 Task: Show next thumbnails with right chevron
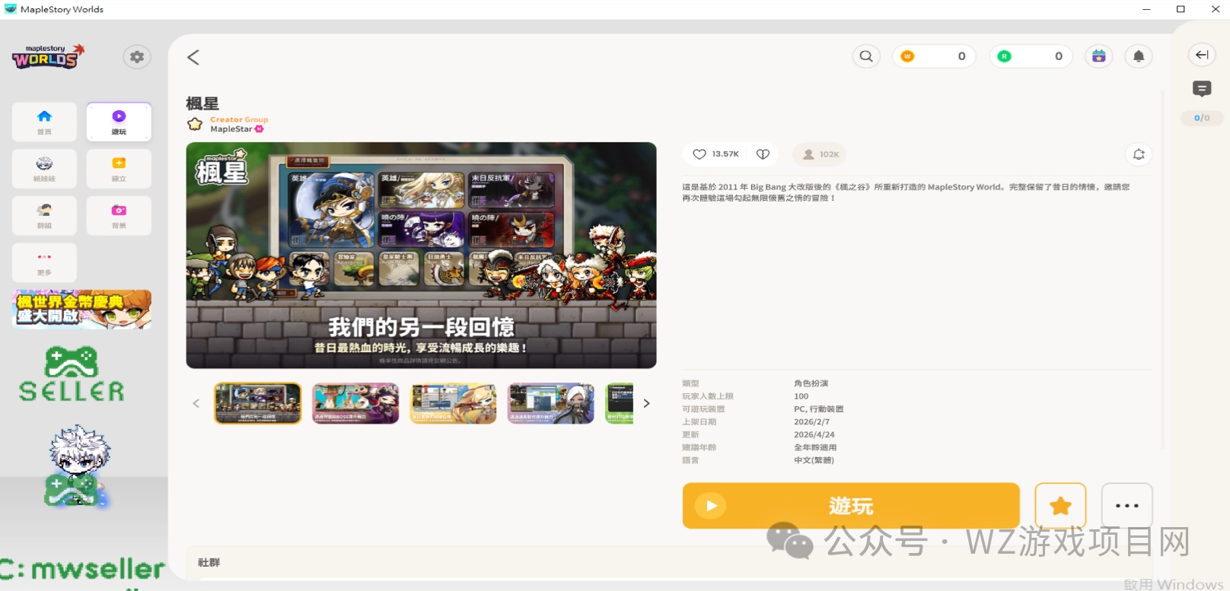pos(646,403)
